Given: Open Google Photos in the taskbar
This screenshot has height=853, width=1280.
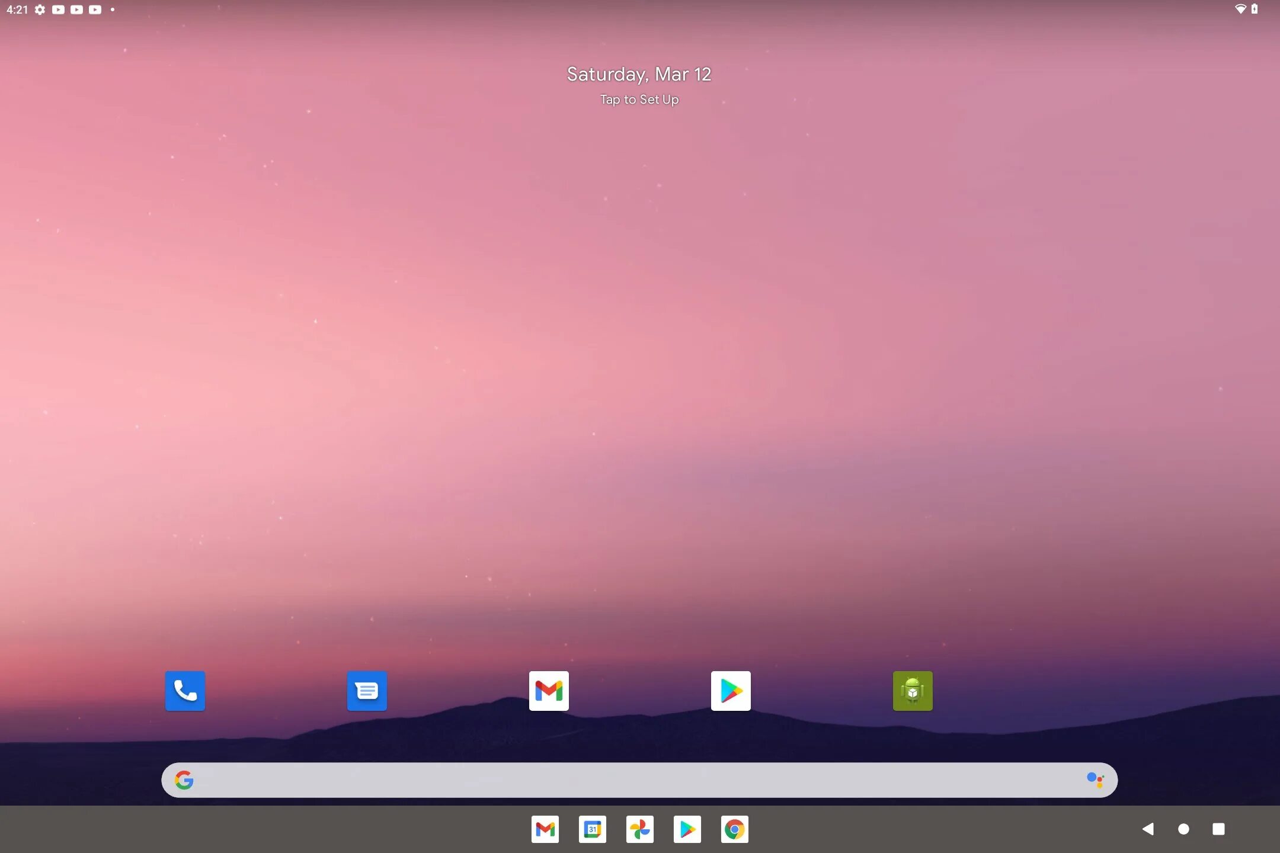Looking at the screenshot, I should coord(640,829).
